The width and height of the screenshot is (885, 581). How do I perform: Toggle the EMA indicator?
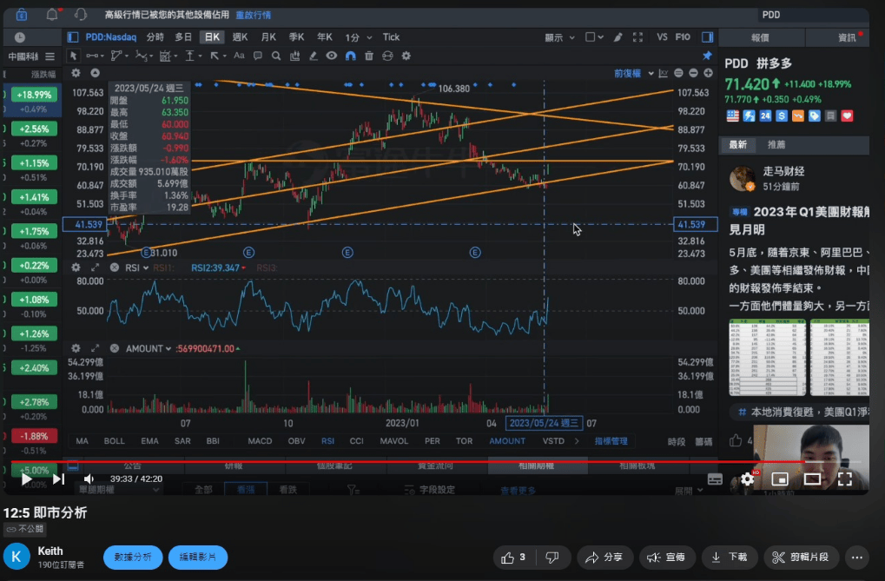click(x=149, y=441)
